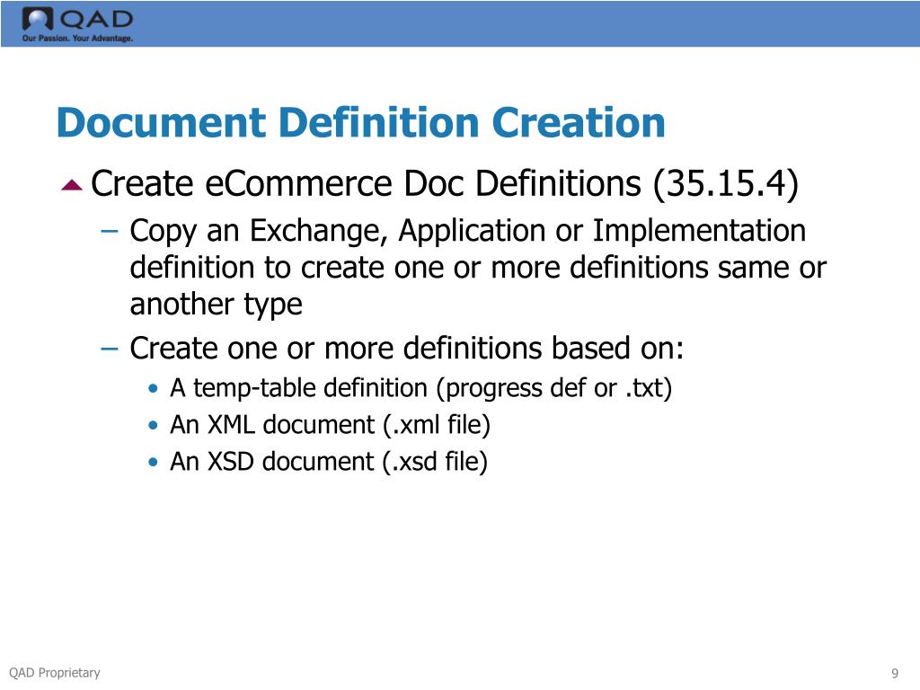Click 'An XML document (.xml file)' bullet
The width and height of the screenshot is (920, 690).
coord(330,425)
